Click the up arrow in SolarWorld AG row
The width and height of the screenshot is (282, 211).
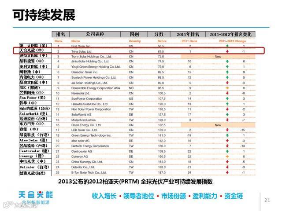[x=227, y=114]
